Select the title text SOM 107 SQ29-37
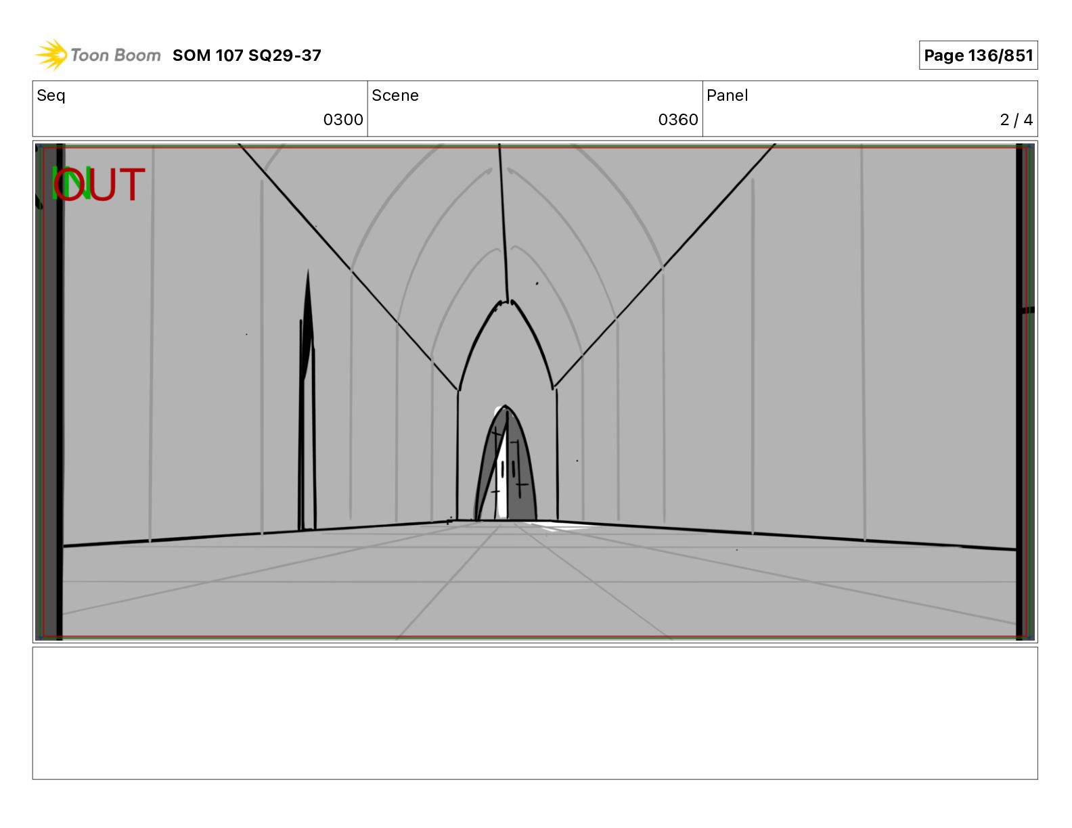 247,55
